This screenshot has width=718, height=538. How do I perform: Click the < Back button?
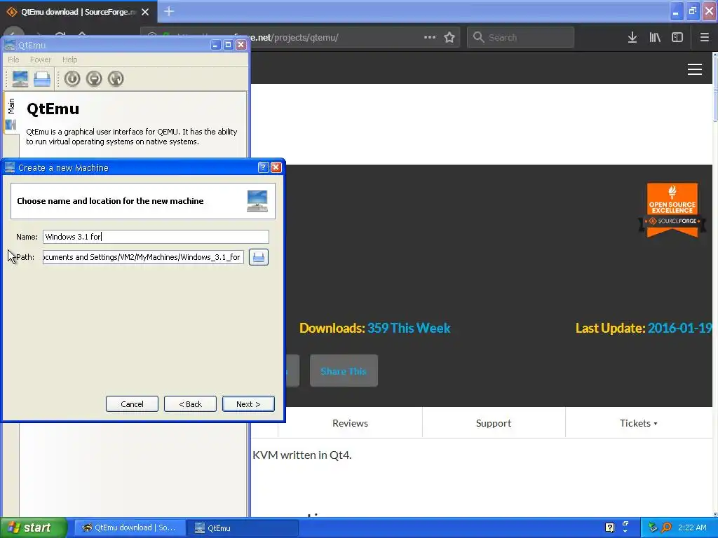click(190, 404)
